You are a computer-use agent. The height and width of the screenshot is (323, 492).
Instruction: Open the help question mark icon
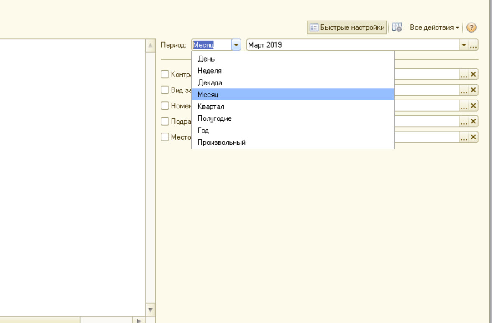point(471,28)
